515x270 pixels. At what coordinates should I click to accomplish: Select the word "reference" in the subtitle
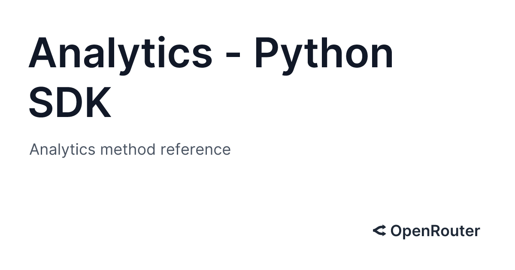[195, 150]
